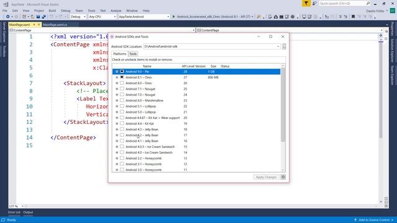397x223 pixels.
Task: Switch to the MainPage.xaml.cs tab
Action: [x=55, y=25]
